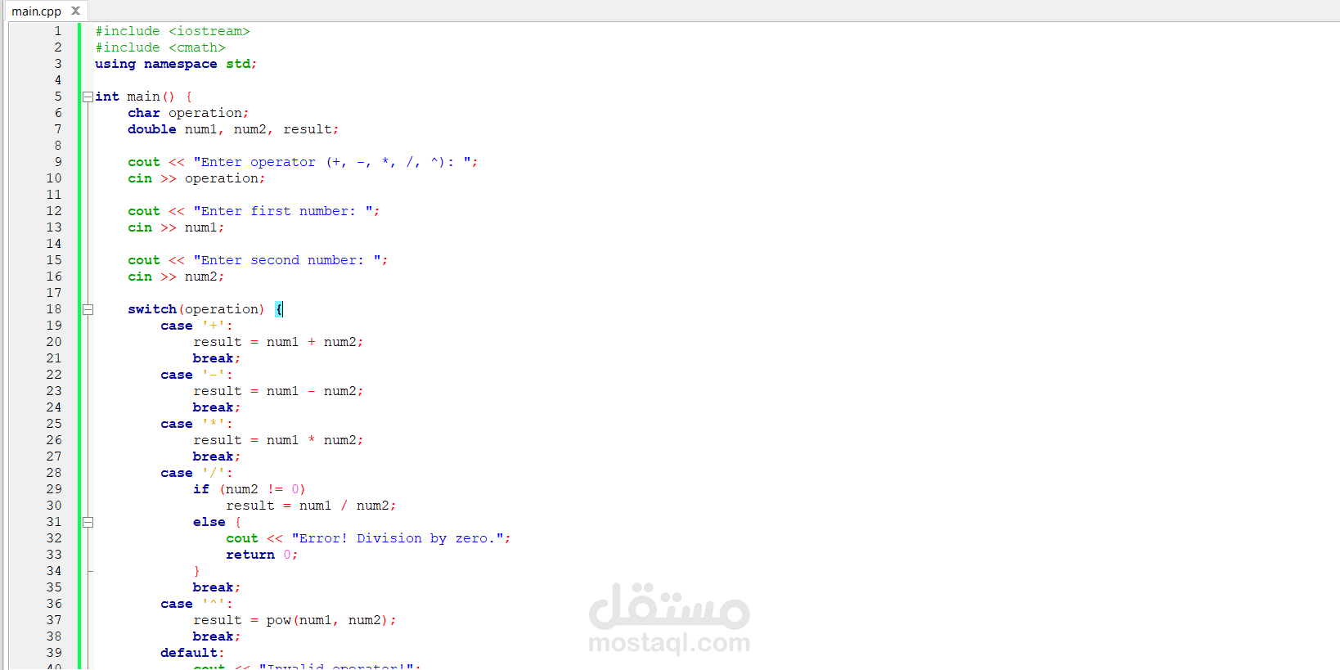Click 'char operation;' declaration
The height and width of the screenshot is (670, 1340).
(x=188, y=113)
